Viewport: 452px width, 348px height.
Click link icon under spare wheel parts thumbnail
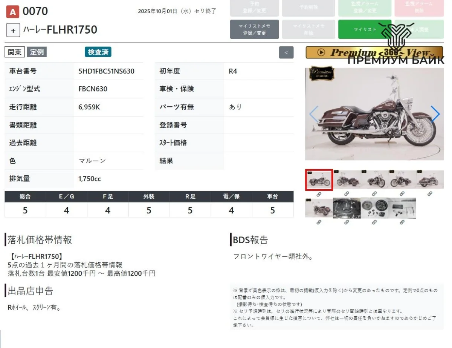(x=374, y=222)
